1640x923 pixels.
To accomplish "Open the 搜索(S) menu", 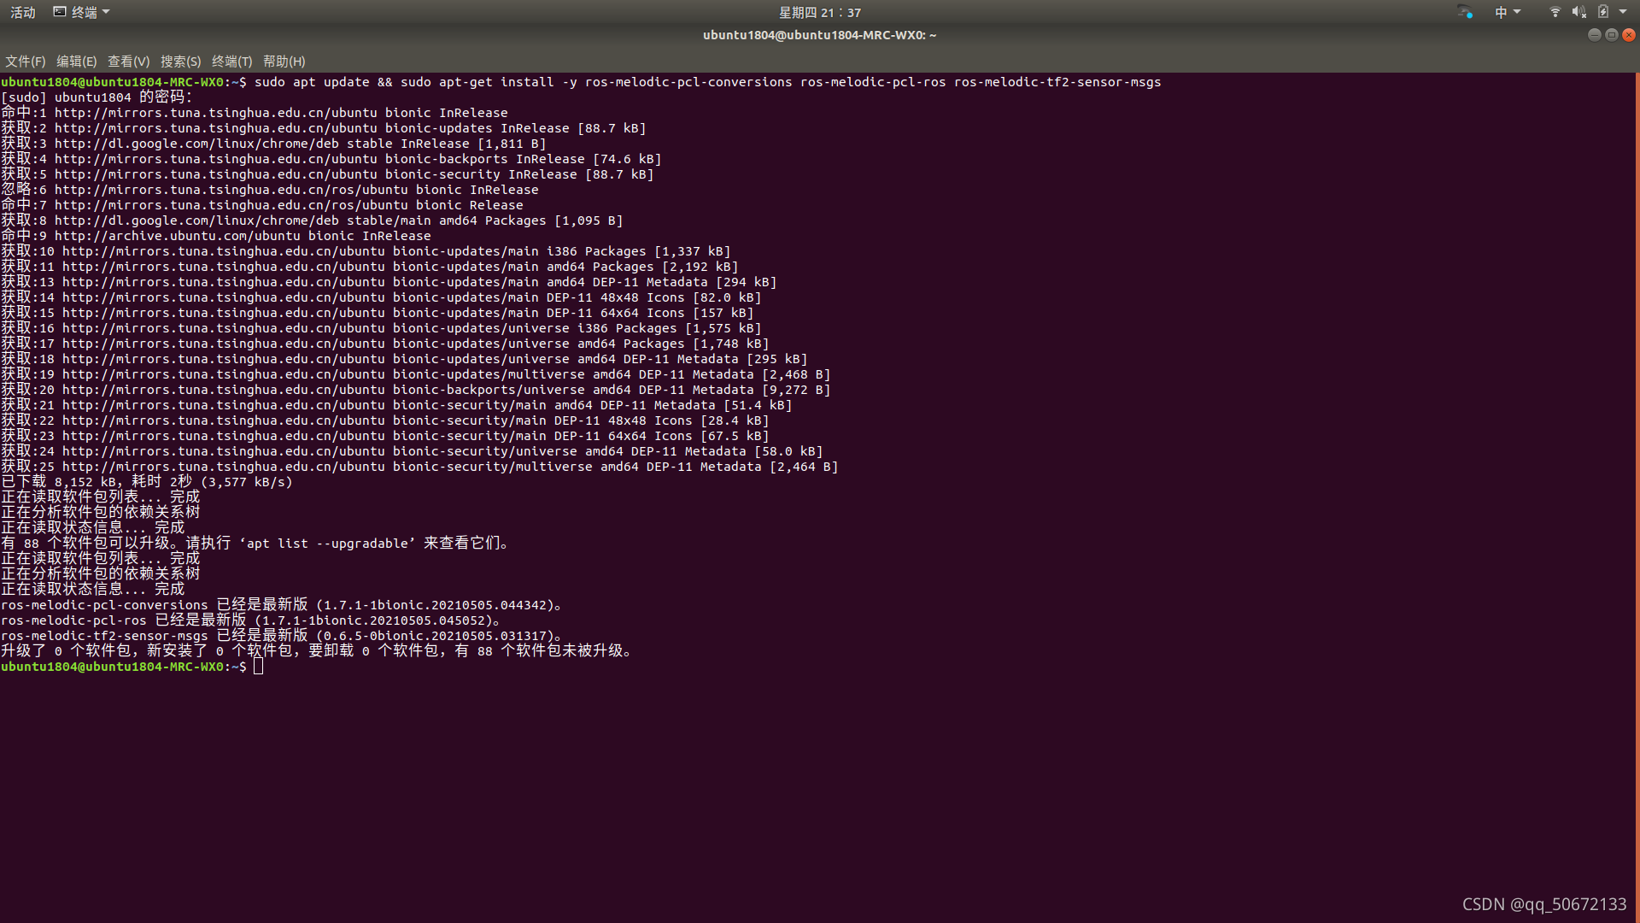I will (180, 62).
